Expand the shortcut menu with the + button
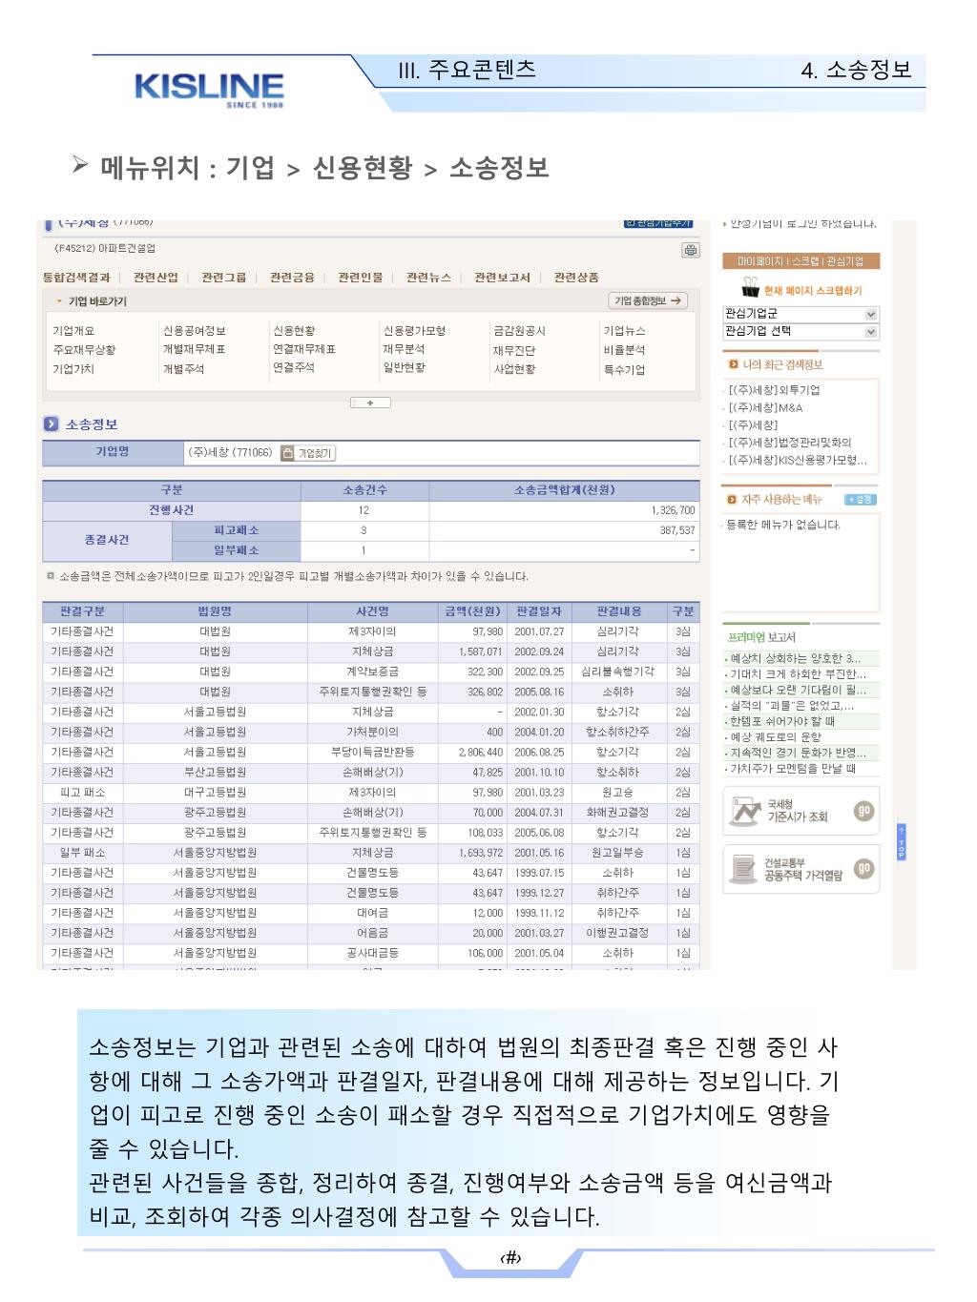 [x=370, y=403]
